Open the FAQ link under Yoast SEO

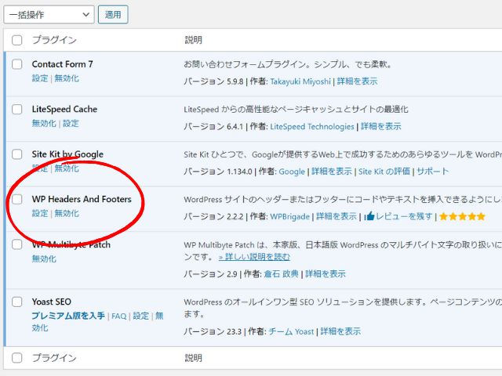click(118, 316)
